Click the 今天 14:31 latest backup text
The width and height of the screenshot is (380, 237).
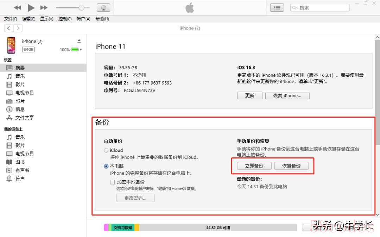click(262, 187)
